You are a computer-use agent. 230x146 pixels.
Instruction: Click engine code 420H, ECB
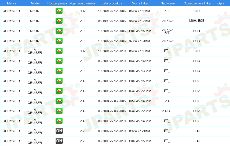[x=196, y=21]
